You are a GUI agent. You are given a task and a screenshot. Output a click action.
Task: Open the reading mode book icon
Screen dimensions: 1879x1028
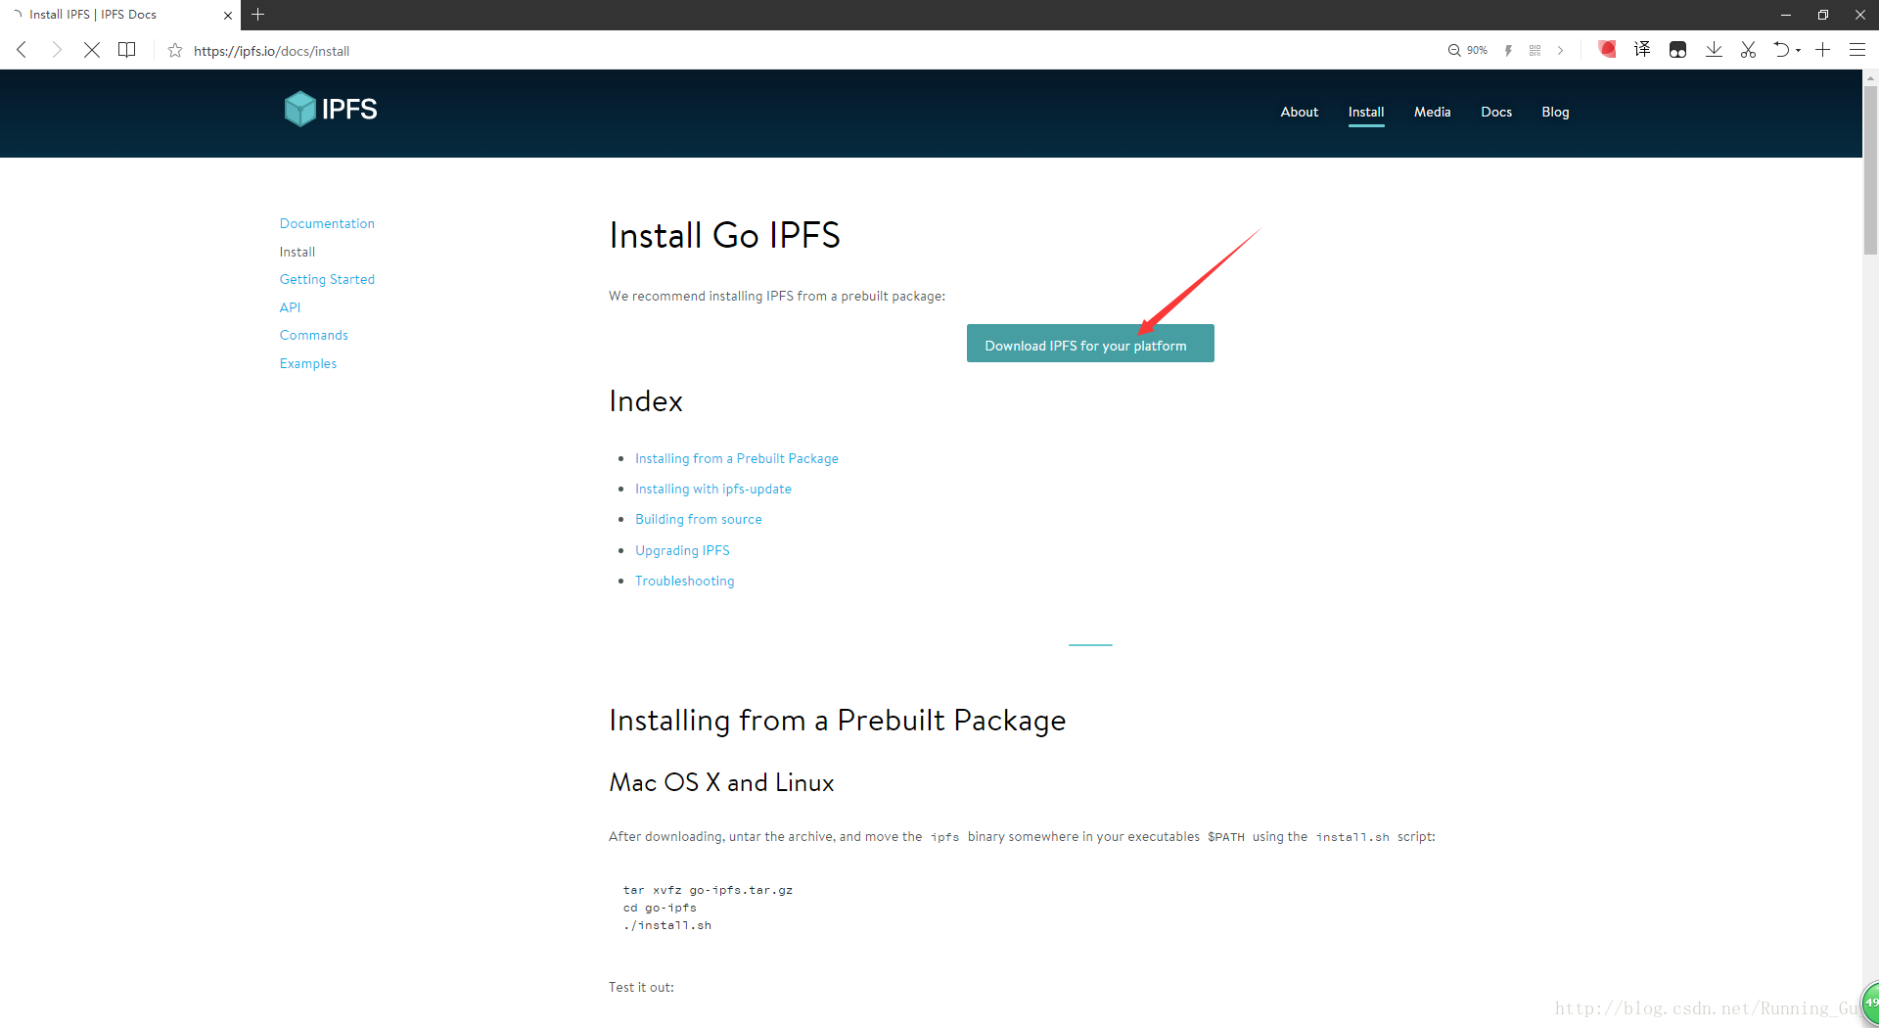click(x=127, y=50)
